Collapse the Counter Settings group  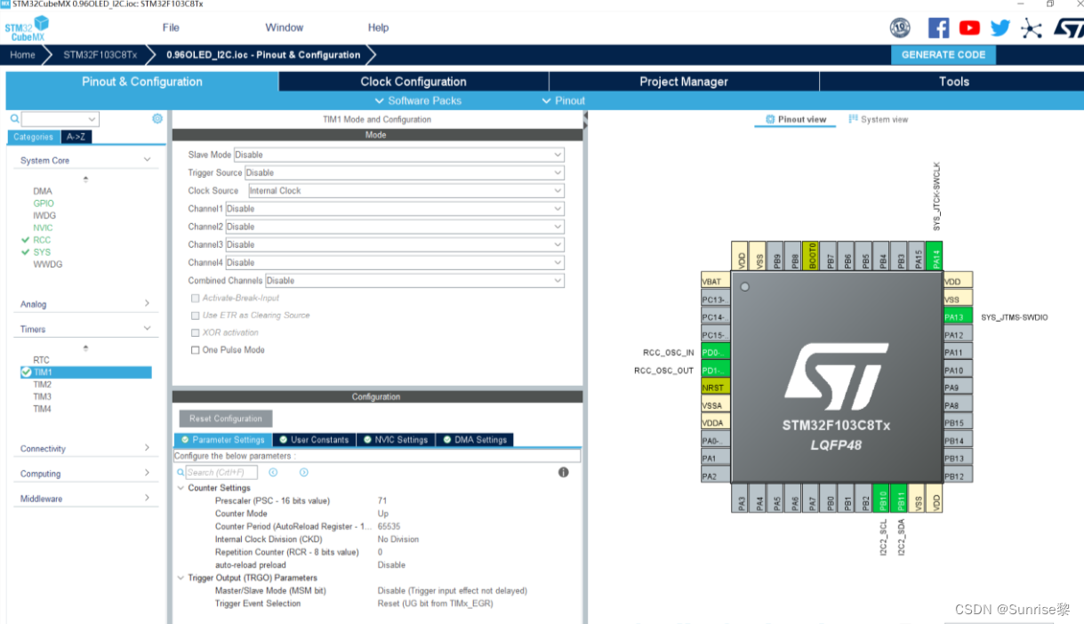[181, 488]
